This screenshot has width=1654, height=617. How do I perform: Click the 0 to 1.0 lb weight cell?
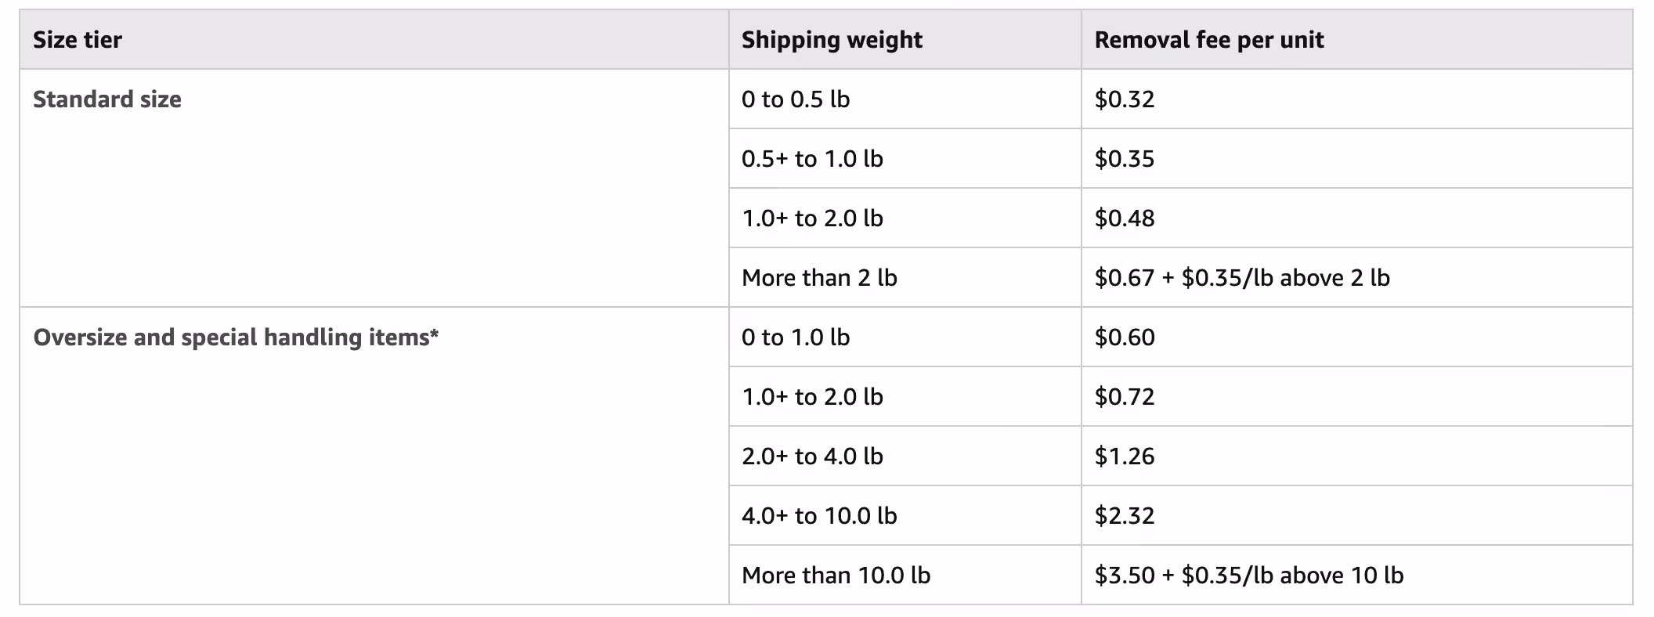click(905, 337)
